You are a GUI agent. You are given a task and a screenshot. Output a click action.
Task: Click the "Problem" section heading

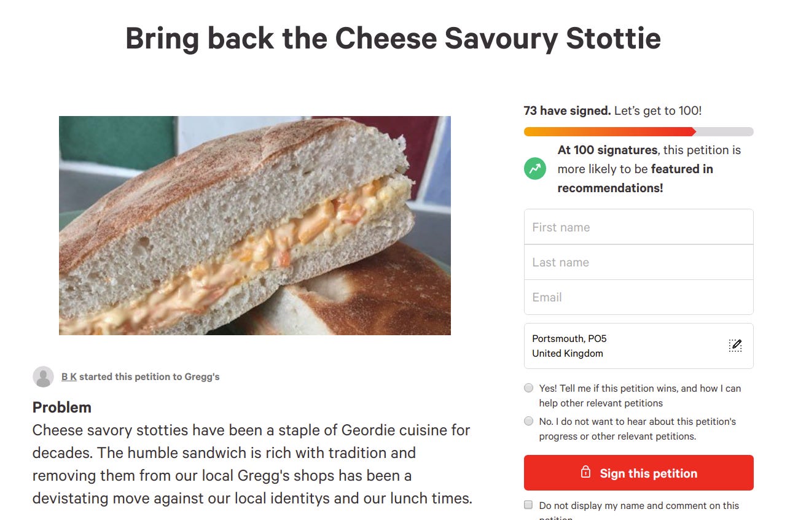click(61, 407)
